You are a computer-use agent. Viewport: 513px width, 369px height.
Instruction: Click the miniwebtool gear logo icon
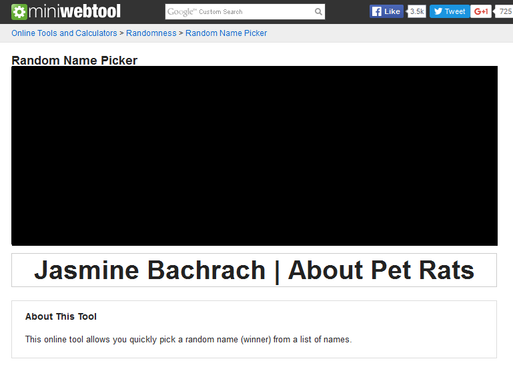[19, 12]
